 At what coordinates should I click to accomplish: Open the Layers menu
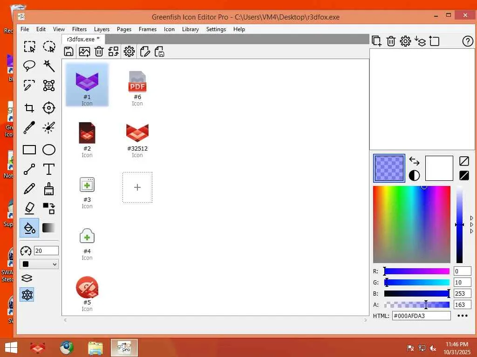(x=102, y=29)
